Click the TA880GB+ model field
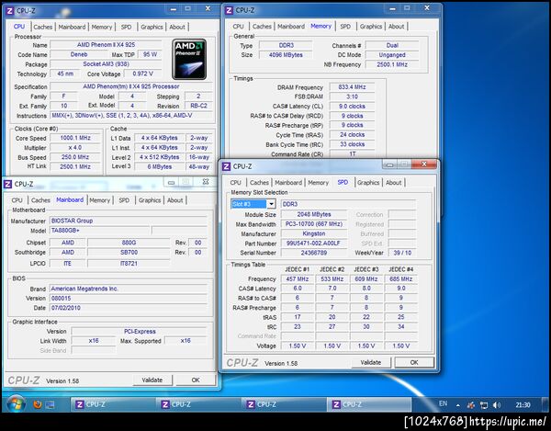The height and width of the screenshot is (431, 551). [99, 231]
